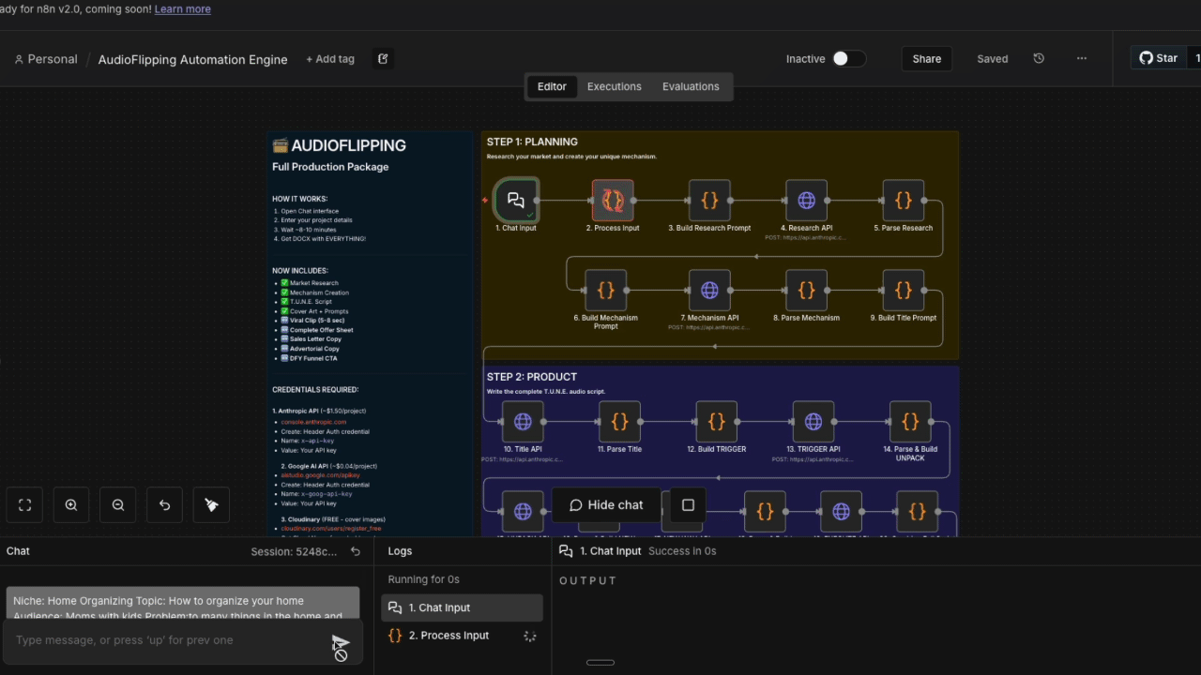The width and height of the screenshot is (1201, 675).
Task: Click the Share button
Action: (x=926, y=58)
